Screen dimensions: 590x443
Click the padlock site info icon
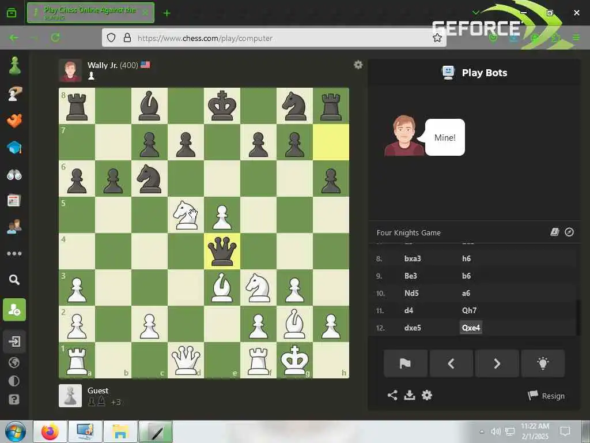click(x=127, y=38)
